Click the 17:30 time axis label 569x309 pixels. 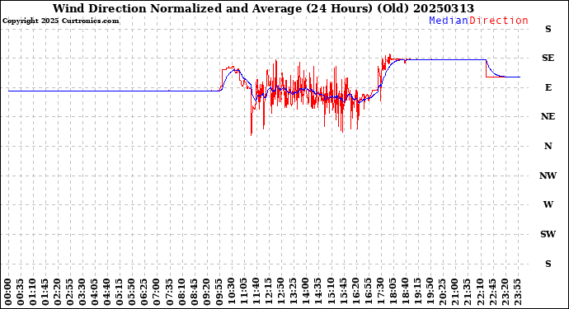380,292
